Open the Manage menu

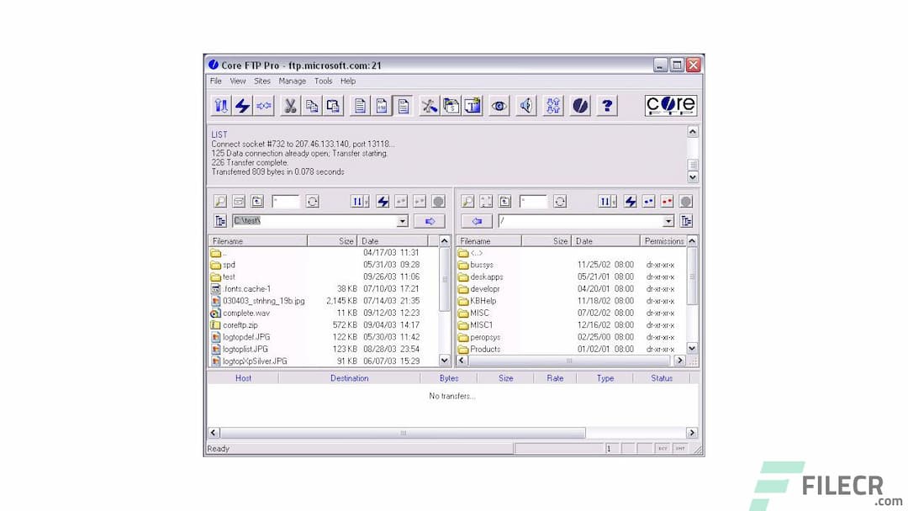point(293,81)
